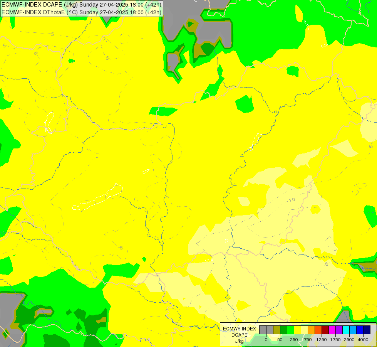Click the DThetaE title line at top

[x=81, y=12]
